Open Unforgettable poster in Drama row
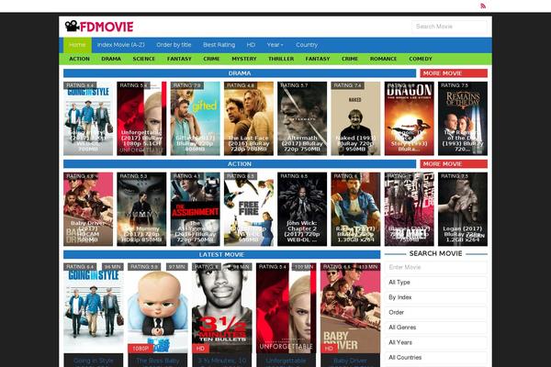 point(141,118)
